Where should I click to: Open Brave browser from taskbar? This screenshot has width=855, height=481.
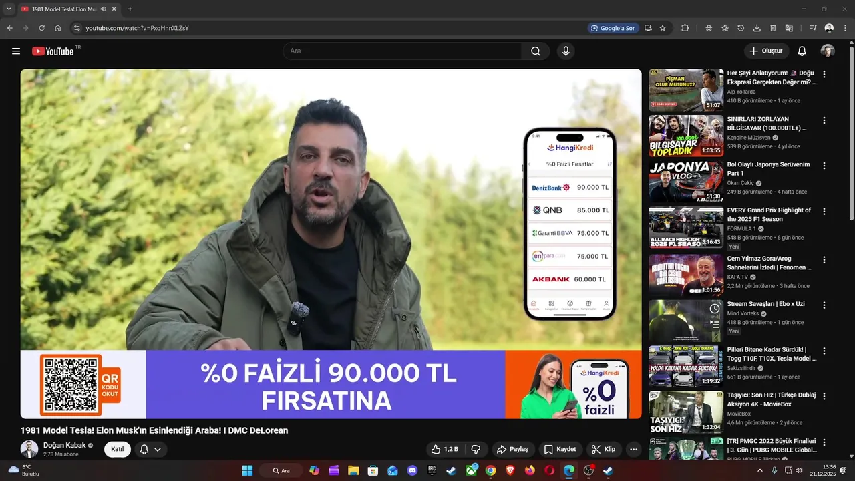point(510,470)
